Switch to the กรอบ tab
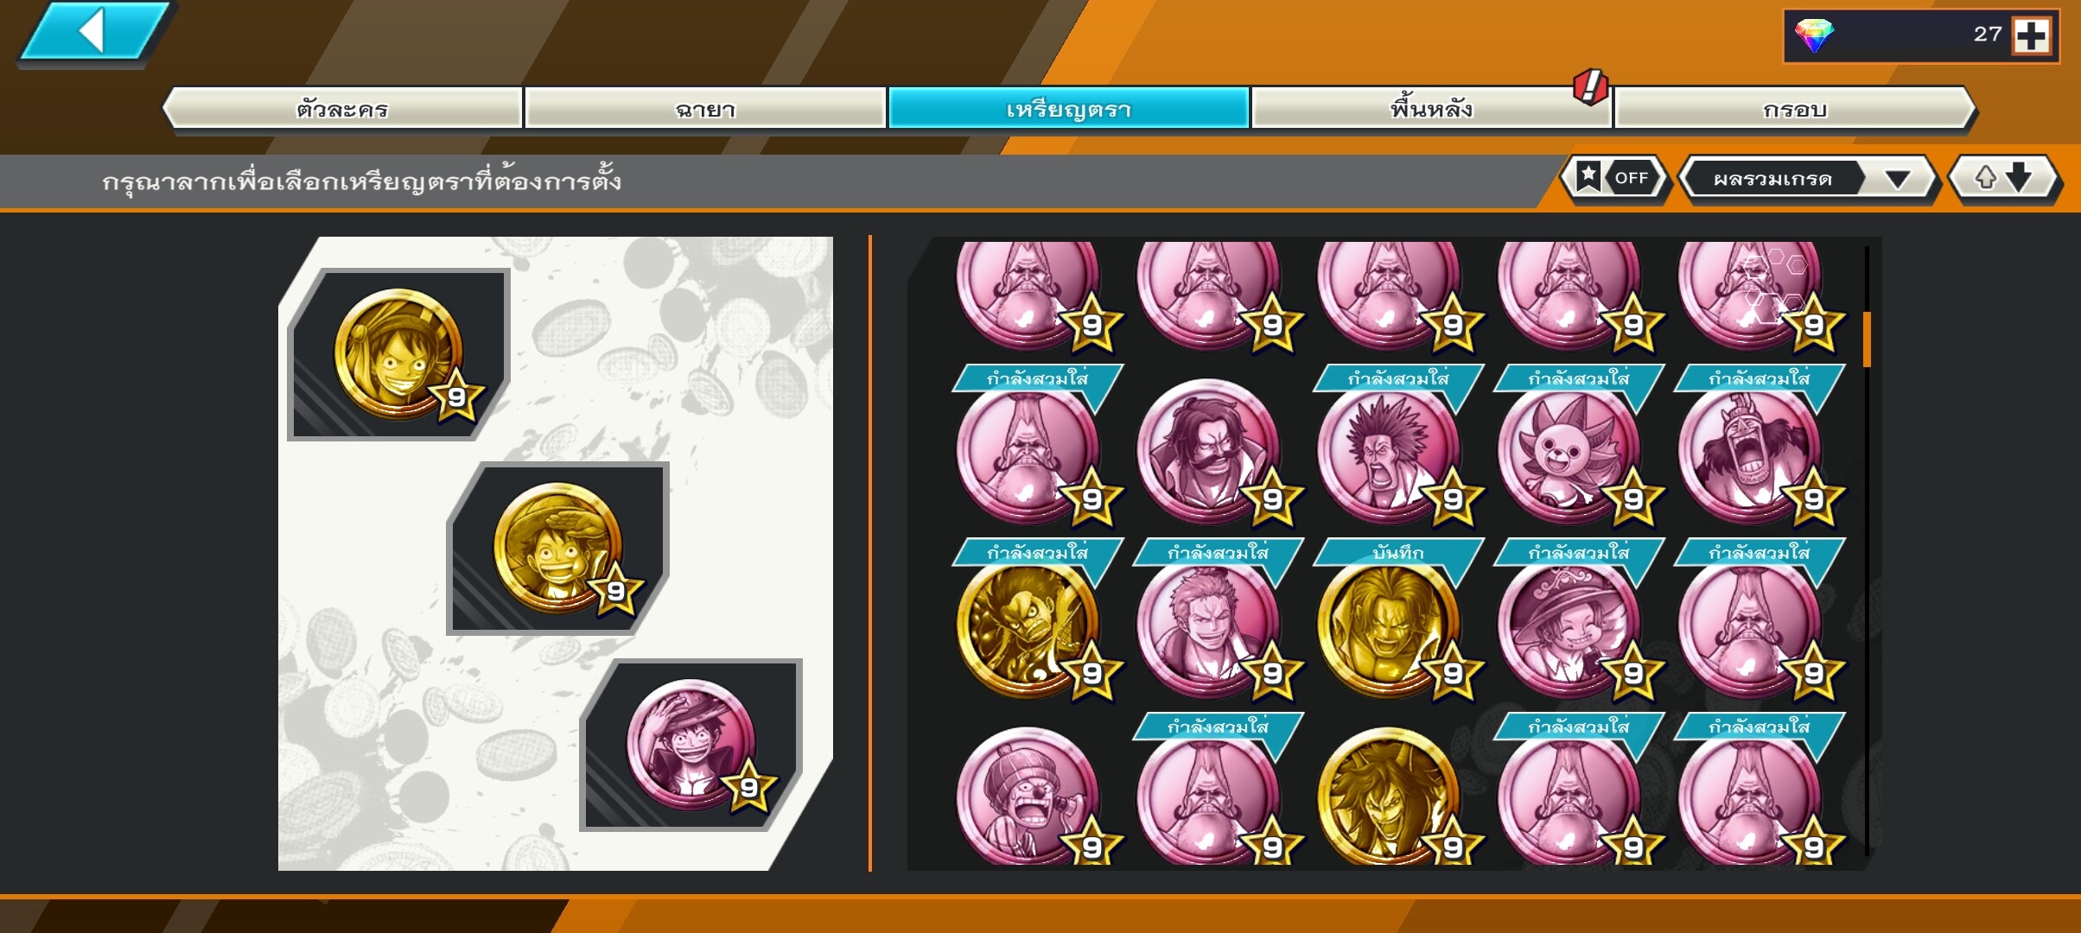The image size is (2081, 933). coord(1795,109)
